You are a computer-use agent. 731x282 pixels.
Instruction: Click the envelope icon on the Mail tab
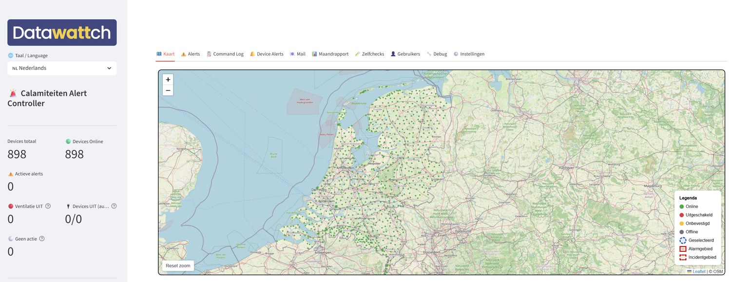(292, 54)
